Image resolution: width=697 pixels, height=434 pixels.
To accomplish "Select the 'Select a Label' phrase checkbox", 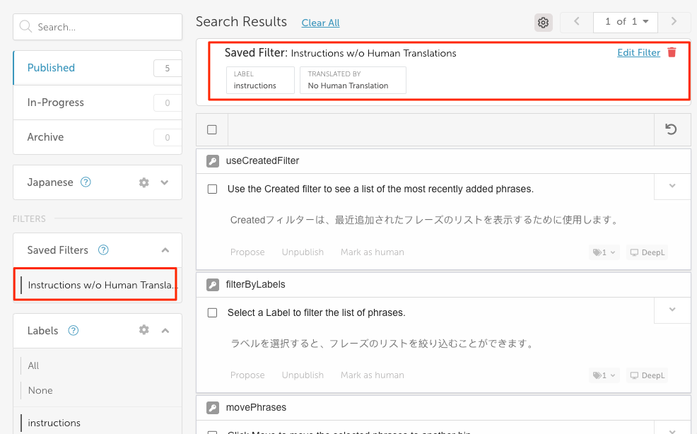I will (212, 312).
